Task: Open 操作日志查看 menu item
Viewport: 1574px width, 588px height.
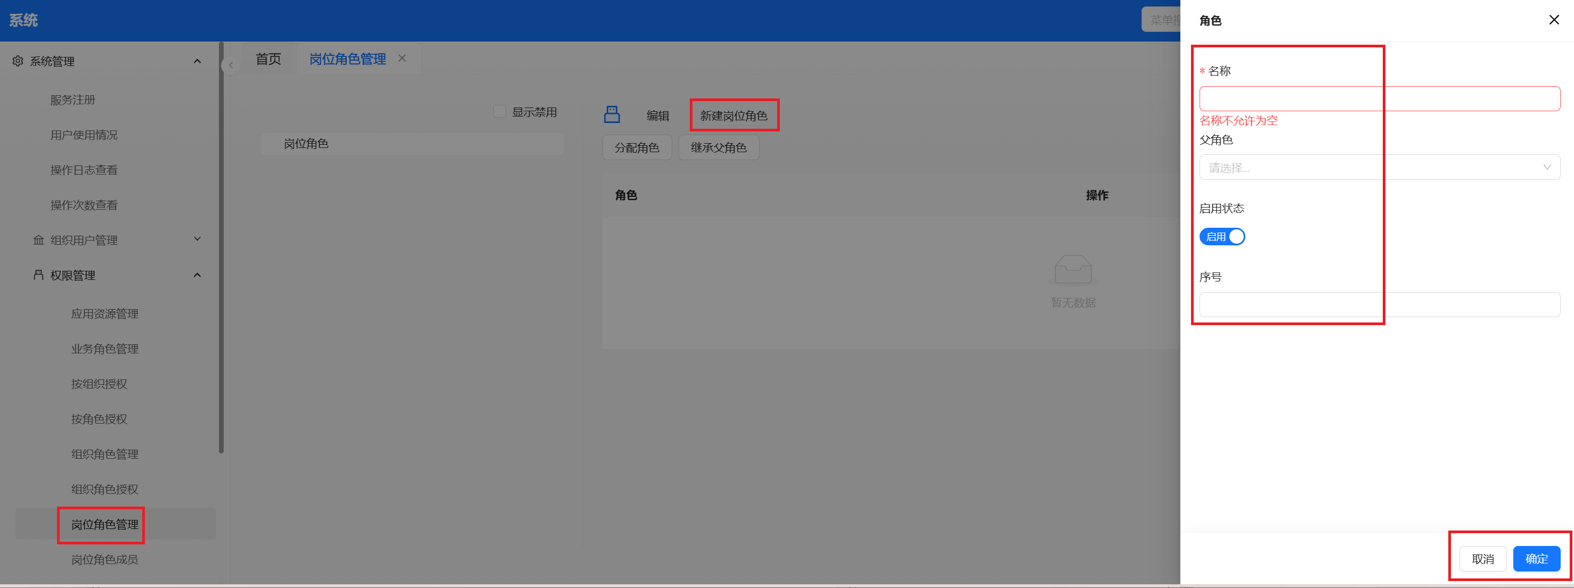Action: 84,170
